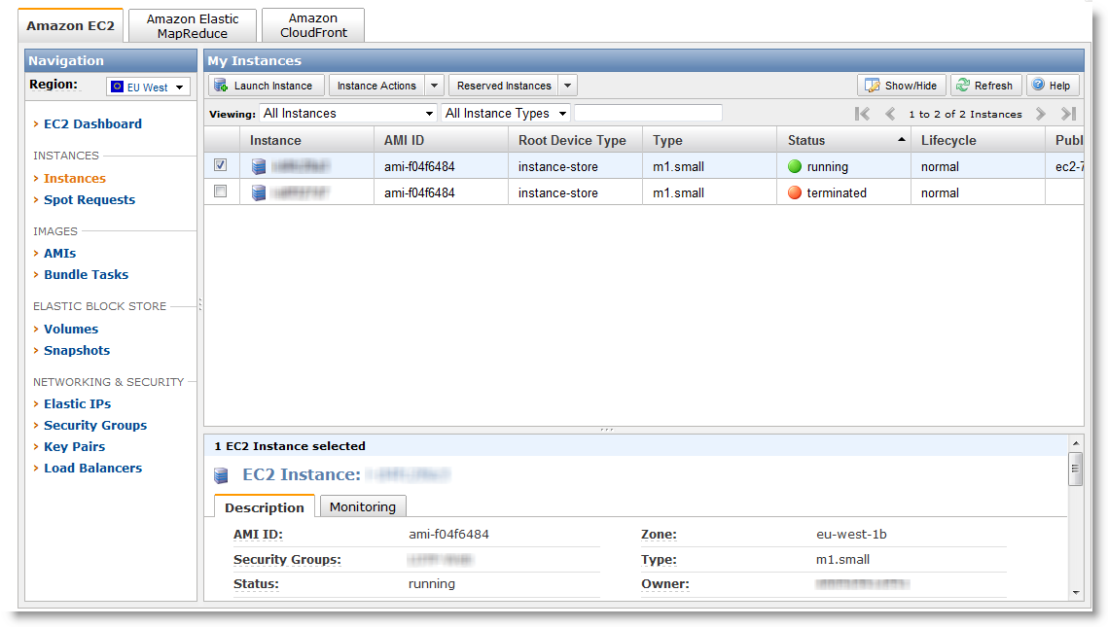Switch to Amazon CloudFront tab
This screenshot has width=1108, height=627.
[x=313, y=26]
